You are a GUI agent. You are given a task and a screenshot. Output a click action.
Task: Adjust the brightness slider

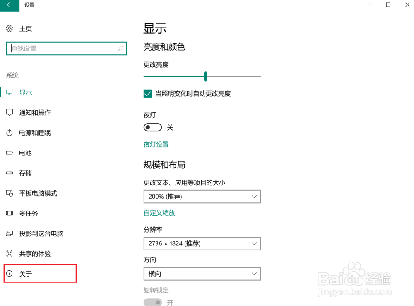(205, 76)
